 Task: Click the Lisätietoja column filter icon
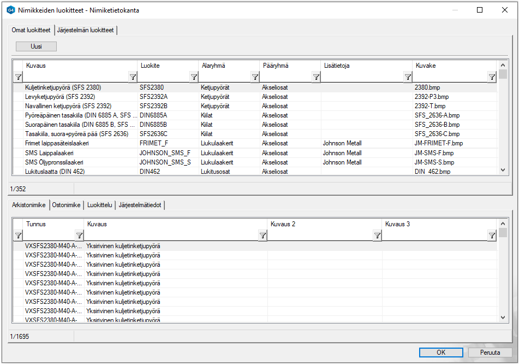[x=407, y=78]
